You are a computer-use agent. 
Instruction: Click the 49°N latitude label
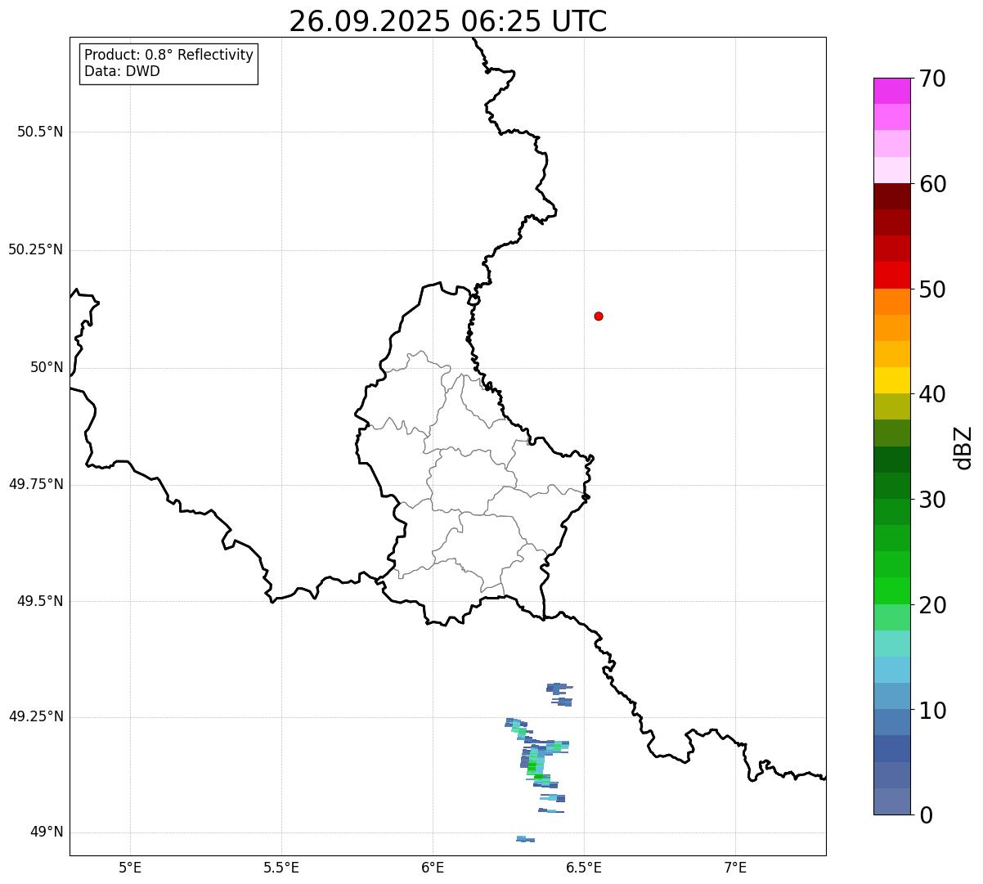pyautogui.click(x=47, y=832)
